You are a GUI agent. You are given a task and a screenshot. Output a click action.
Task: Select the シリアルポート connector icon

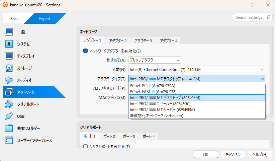tap(9, 104)
